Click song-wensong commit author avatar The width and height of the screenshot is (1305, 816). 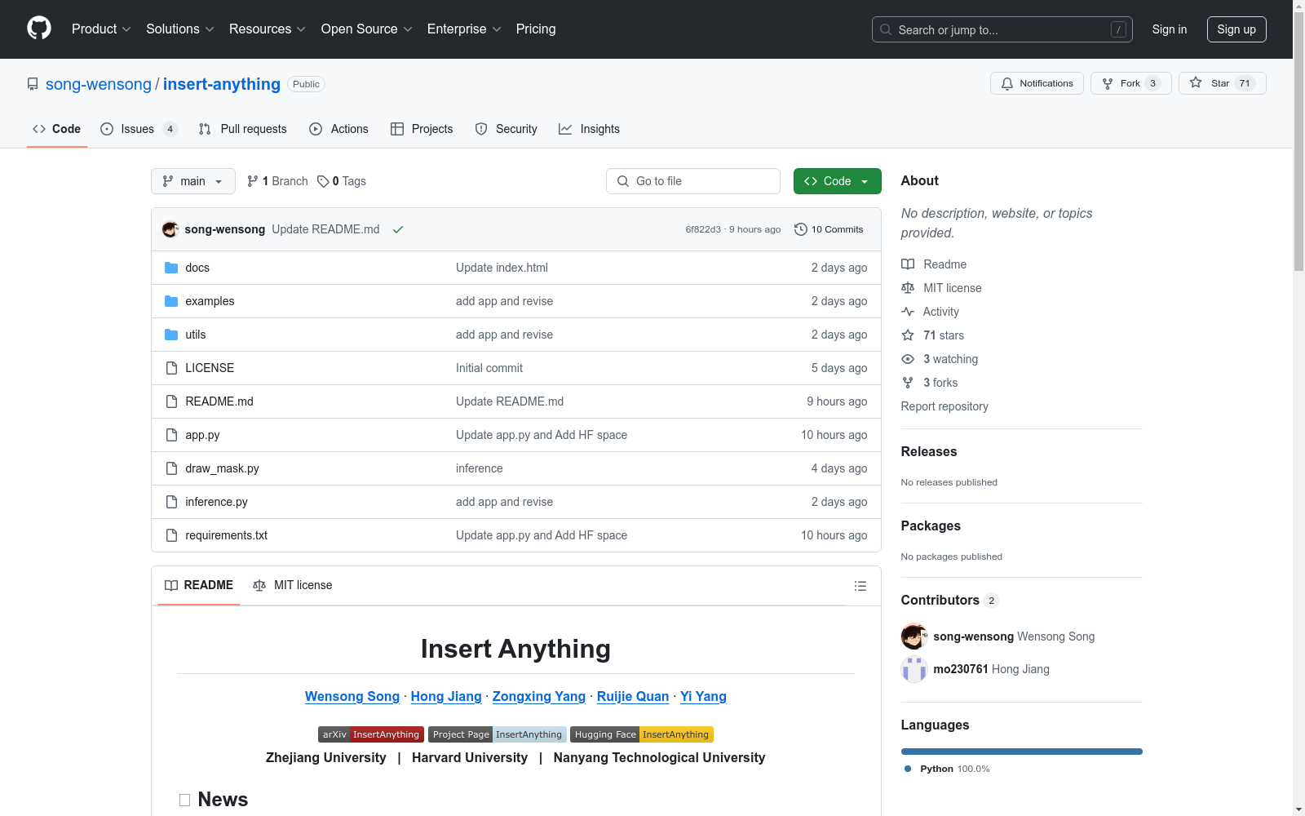[x=170, y=229]
